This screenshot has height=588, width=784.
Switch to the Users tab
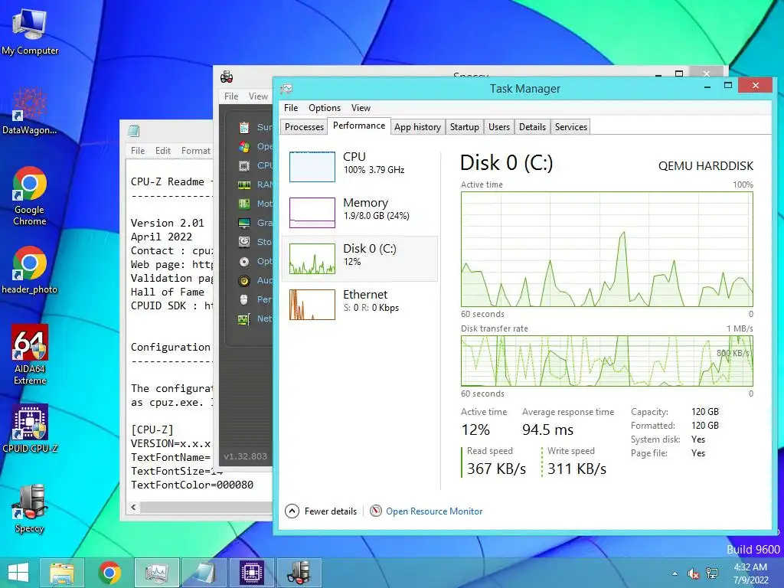(x=499, y=127)
